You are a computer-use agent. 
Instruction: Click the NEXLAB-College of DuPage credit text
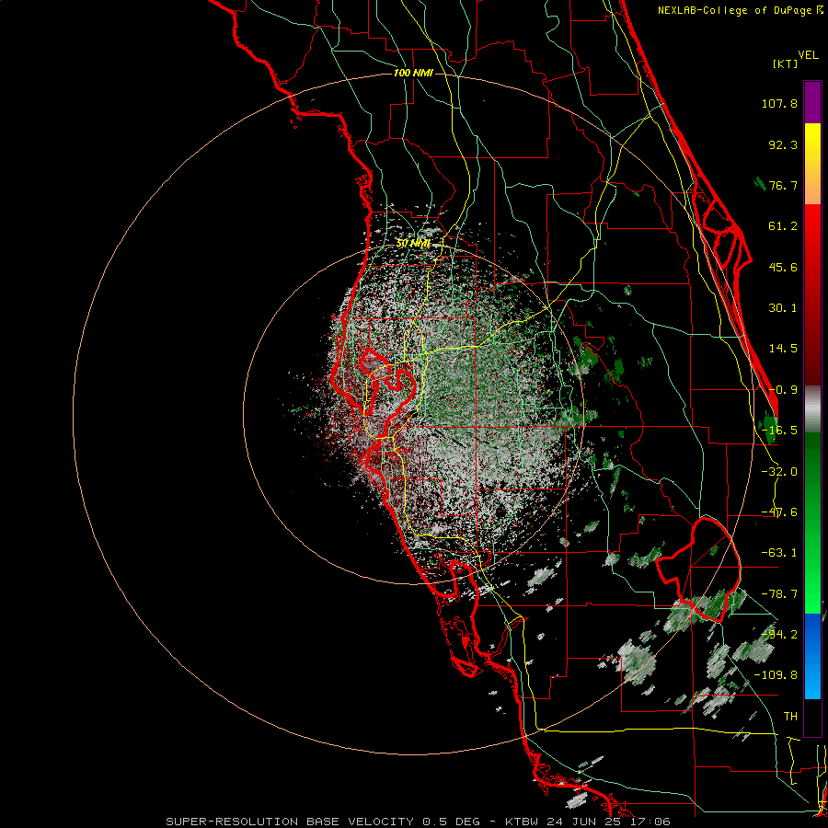pyautogui.click(x=741, y=10)
